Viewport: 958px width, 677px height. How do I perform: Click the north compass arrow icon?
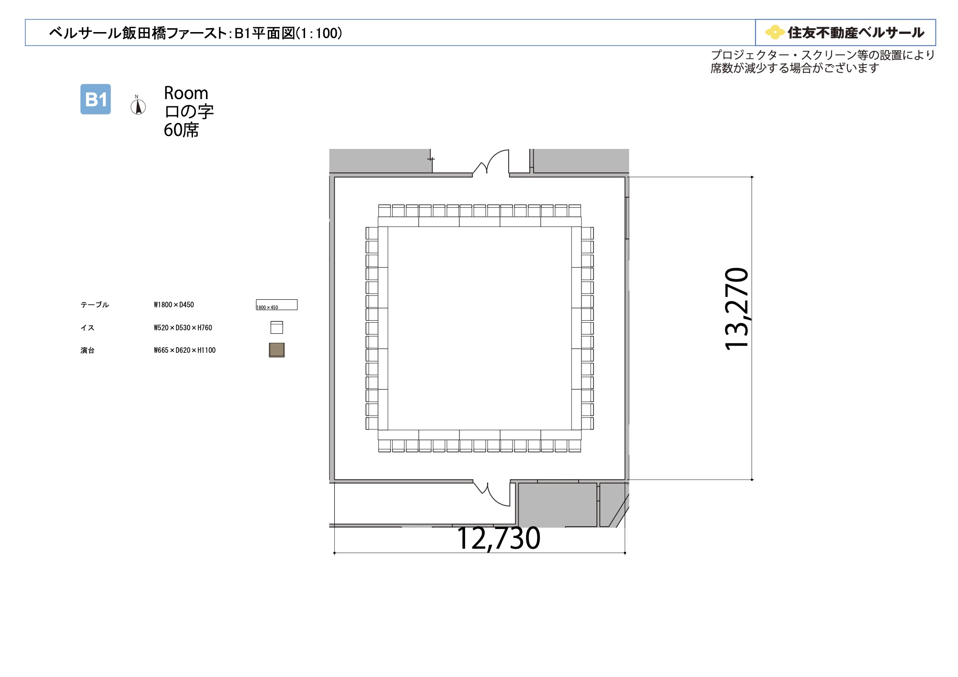click(x=138, y=105)
